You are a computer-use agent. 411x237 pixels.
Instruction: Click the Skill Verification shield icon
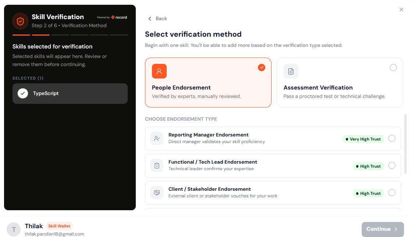tap(21, 21)
